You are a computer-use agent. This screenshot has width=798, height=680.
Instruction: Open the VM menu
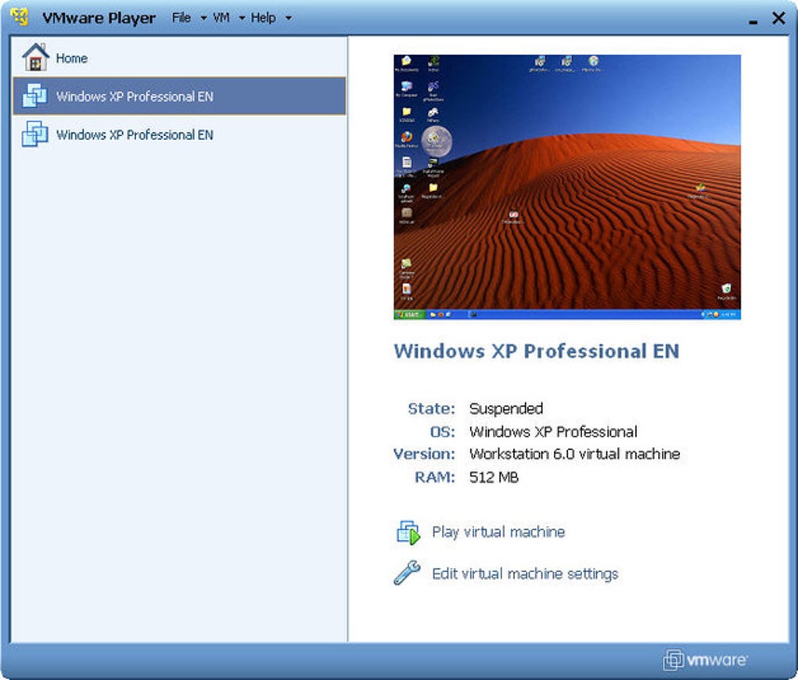tap(221, 17)
